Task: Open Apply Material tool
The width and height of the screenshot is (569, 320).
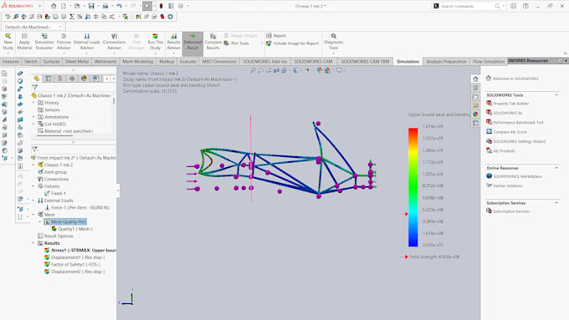Action: pyautogui.click(x=24, y=41)
